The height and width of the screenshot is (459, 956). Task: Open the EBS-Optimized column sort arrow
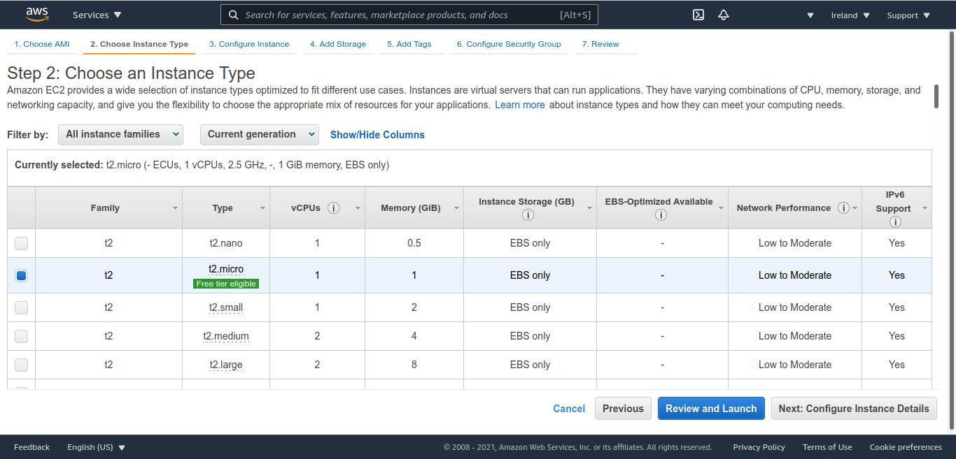pos(721,208)
